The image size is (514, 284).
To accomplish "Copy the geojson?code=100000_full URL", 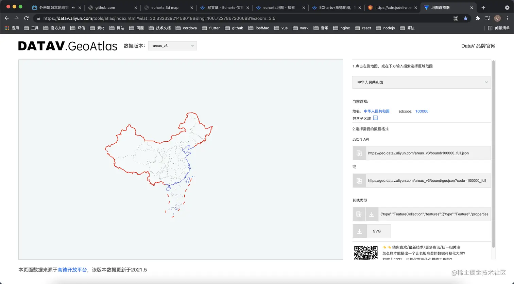I will [359, 181].
